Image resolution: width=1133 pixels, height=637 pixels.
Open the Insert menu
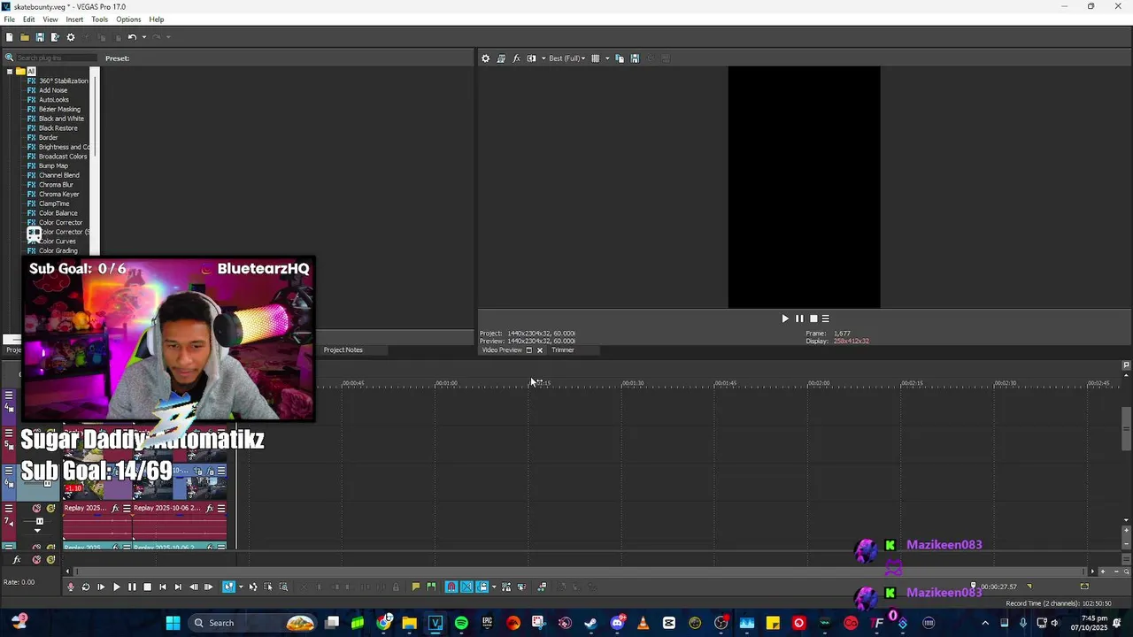[74, 19]
